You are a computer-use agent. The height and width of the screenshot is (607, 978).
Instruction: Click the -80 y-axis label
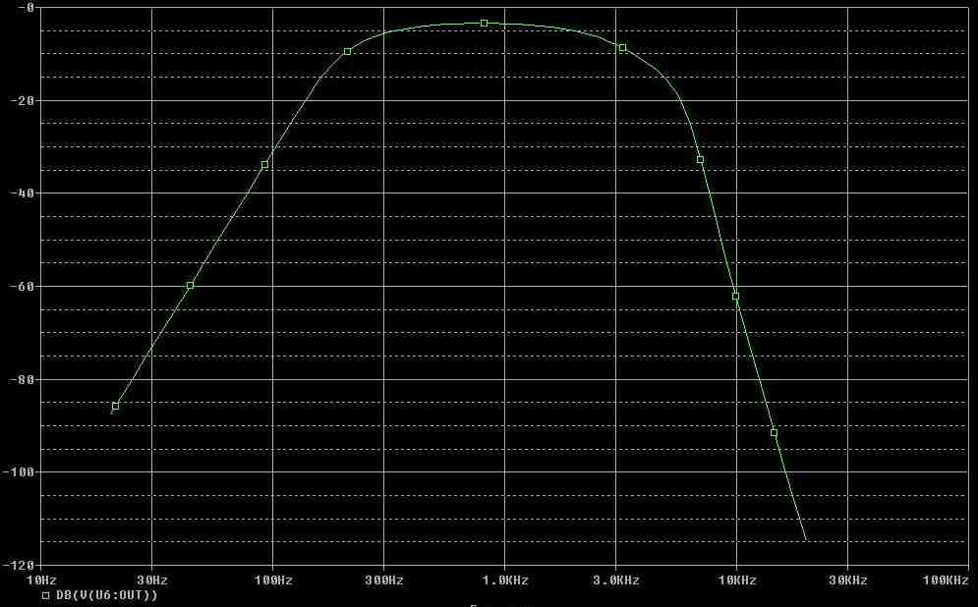(22, 379)
